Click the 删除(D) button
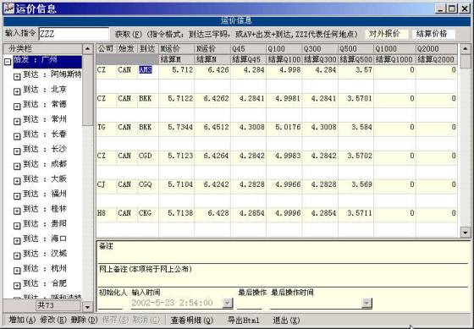The height and width of the screenshot is (329, 474). pyautogui.click(x=85, y=320)
